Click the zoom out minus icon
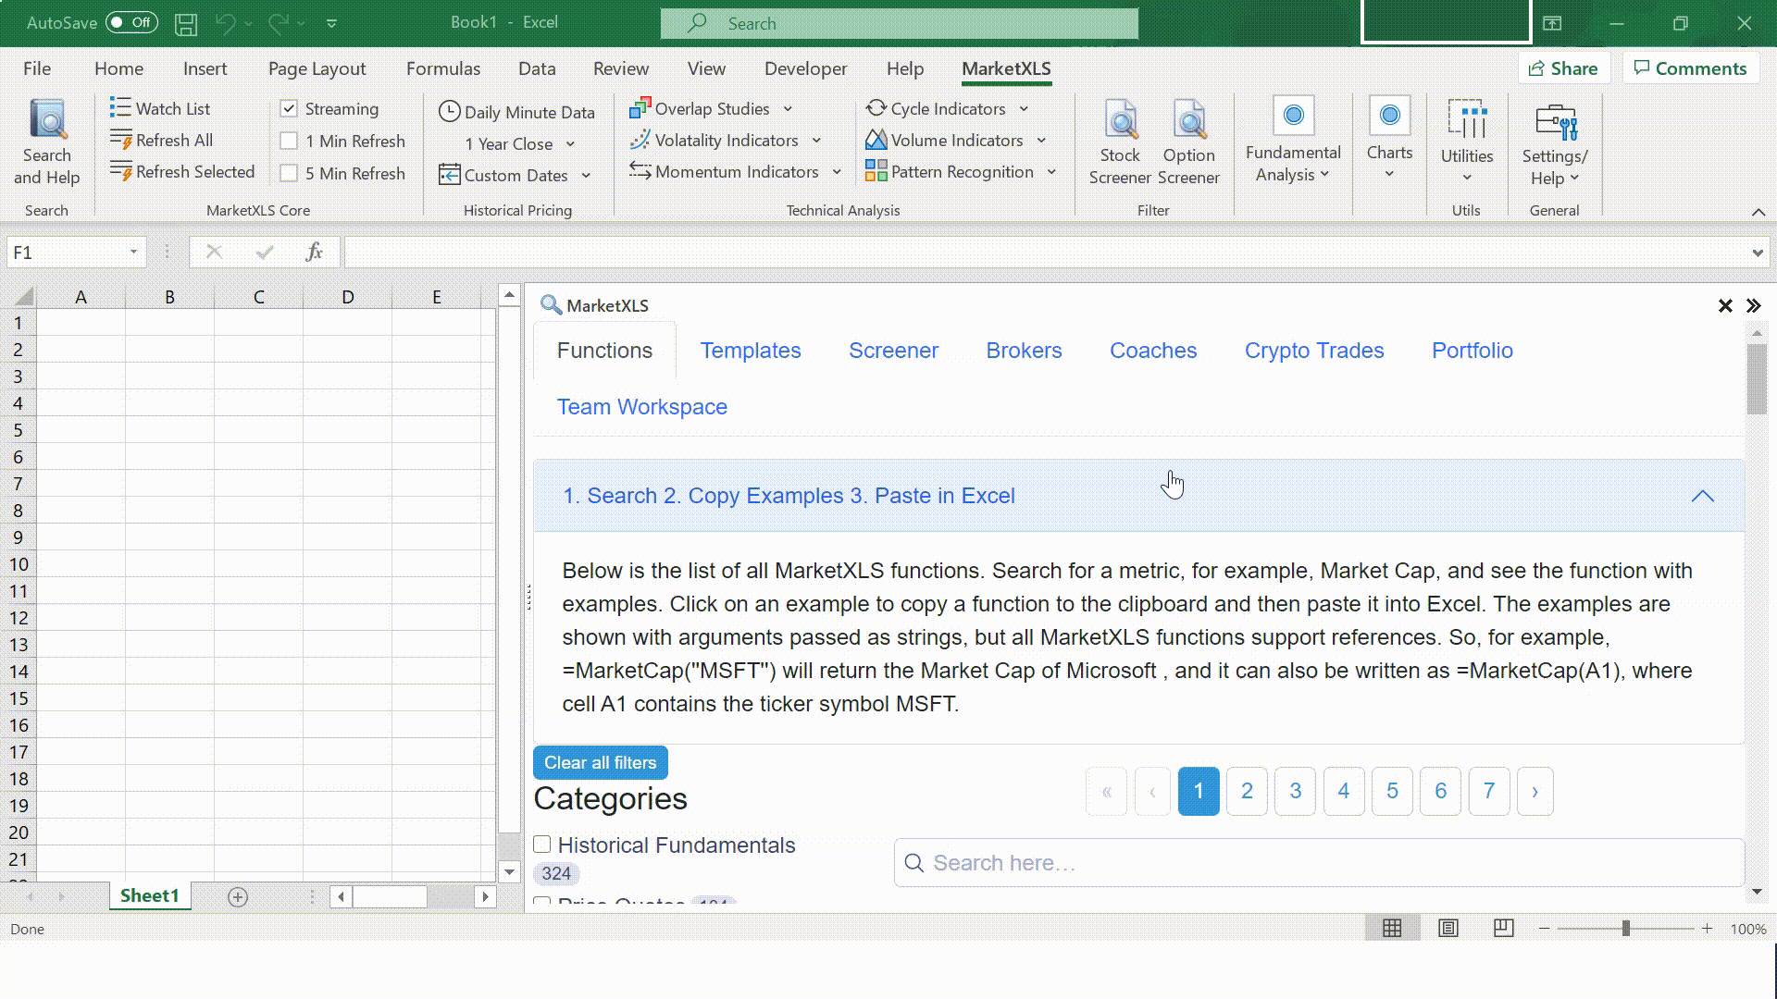The height and width of the screenshot is (999, 1777). pos(1544,928)
